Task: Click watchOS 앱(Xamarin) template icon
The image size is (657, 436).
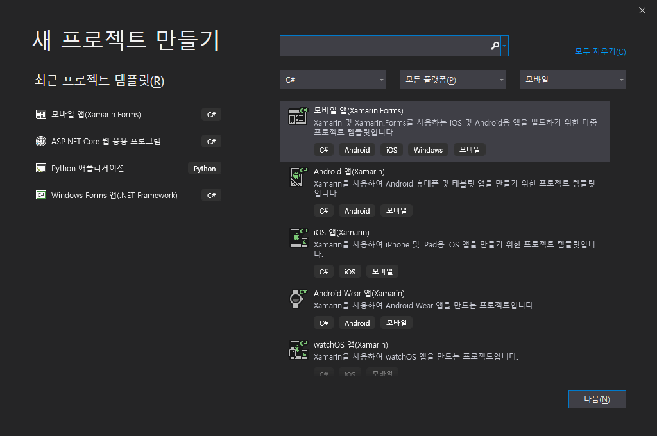Action: click(x=298, y=350)
